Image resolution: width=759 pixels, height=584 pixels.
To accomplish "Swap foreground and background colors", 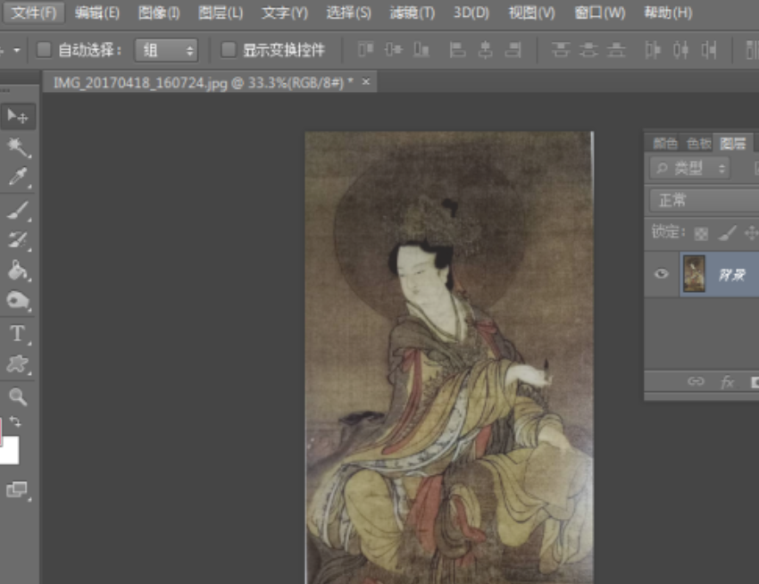I will click(15, 422).
